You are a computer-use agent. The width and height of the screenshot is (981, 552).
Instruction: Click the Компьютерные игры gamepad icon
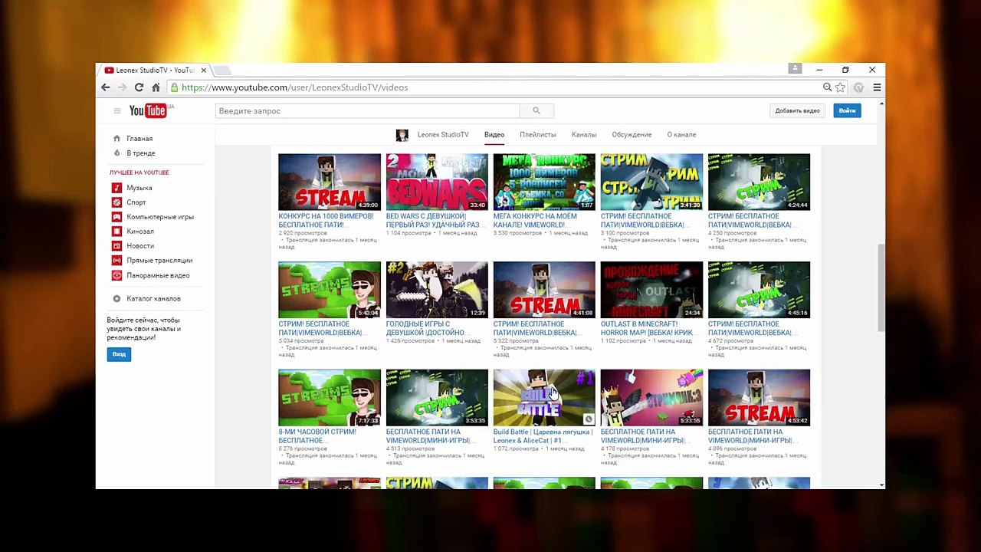click(116, 217)
